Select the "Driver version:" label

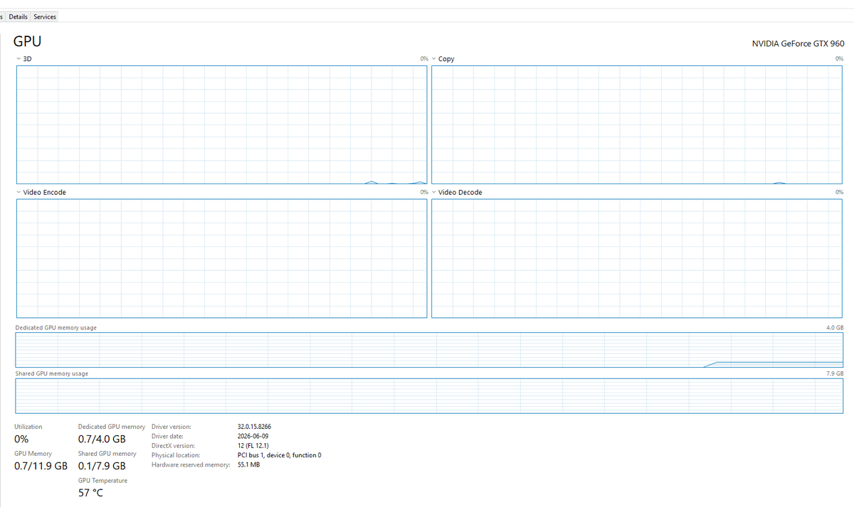(172, 427)
